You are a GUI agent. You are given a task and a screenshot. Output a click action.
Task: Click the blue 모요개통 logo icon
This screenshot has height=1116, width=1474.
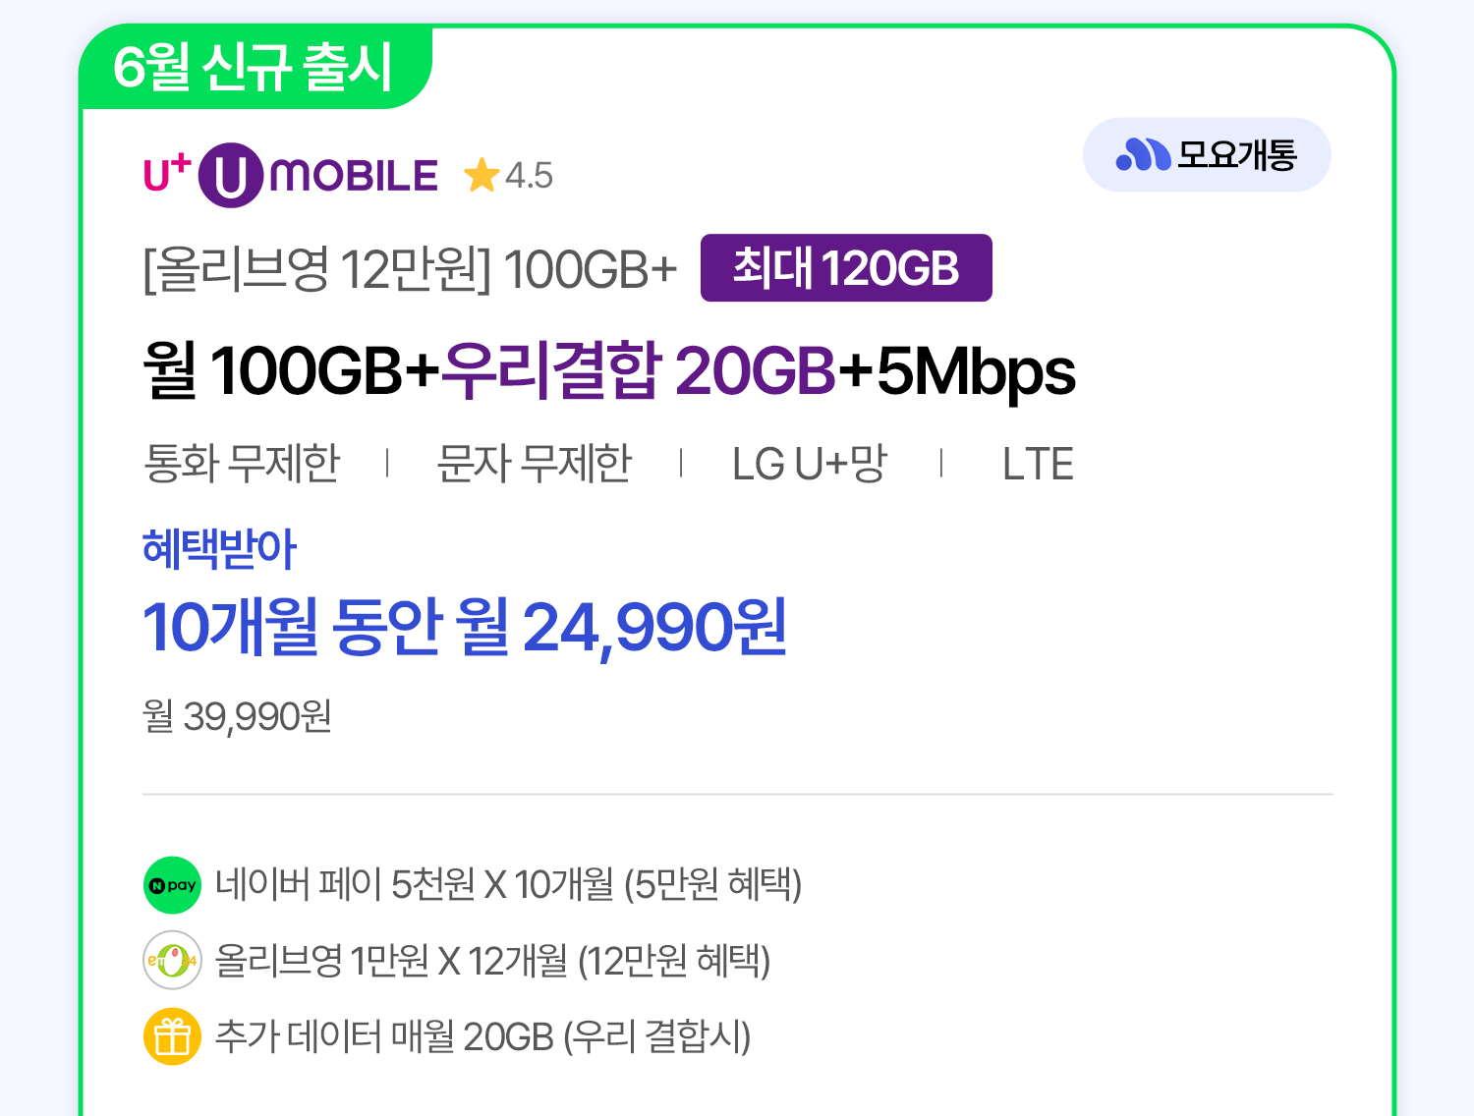pyautogui.click(x=1142, y=155)
